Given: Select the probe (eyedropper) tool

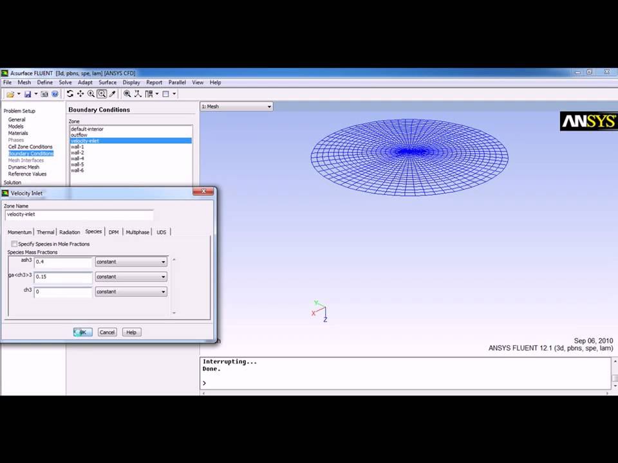Looking at the screenshot, I should point(112,94).
